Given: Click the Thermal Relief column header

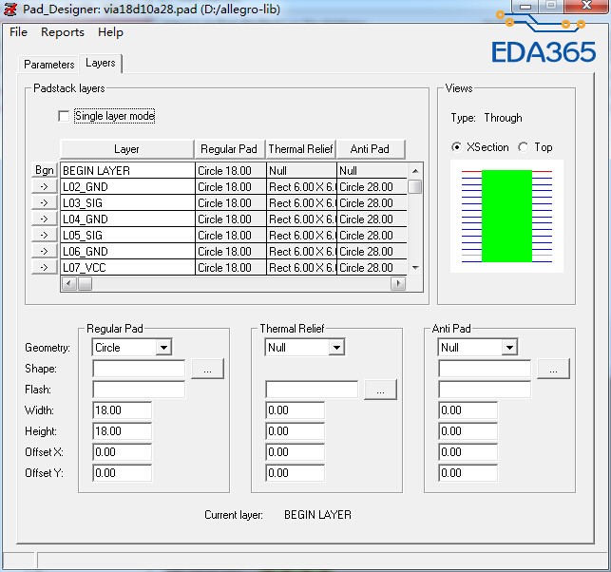Looking at the screenshot, I should tap(301, 149).
